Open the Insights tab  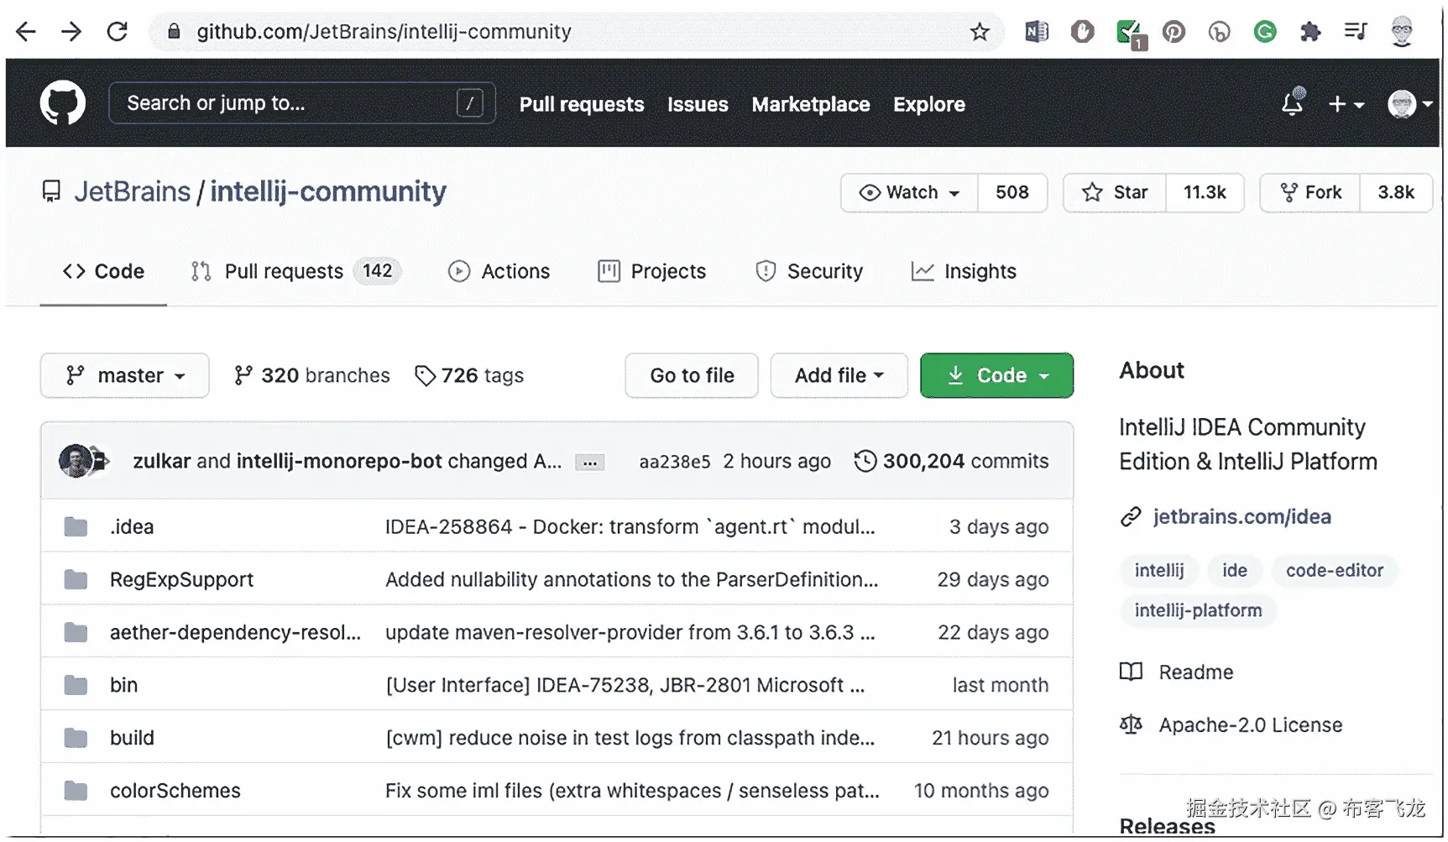coord(964,271)
